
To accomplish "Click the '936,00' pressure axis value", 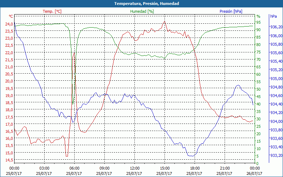I will 276,36.
